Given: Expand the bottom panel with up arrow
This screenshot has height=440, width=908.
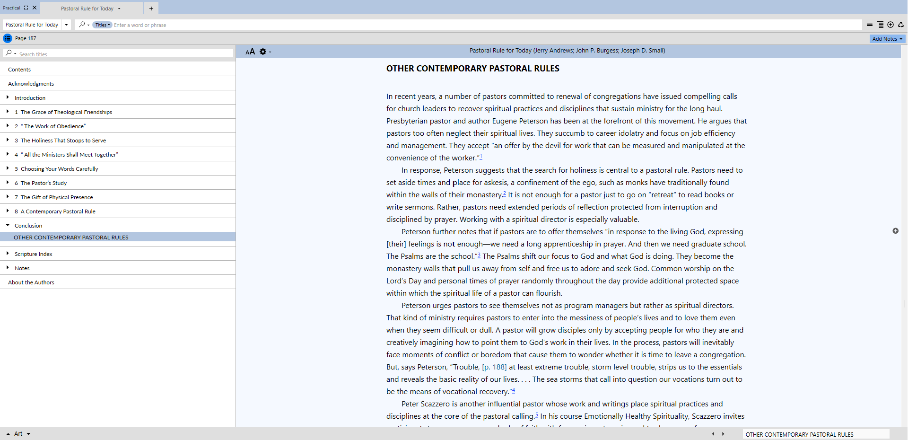Looking at the screenshot, I should (8, 434).
